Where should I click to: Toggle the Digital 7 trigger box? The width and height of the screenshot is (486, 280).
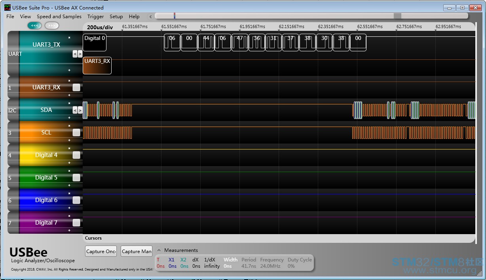coord(76,223)
